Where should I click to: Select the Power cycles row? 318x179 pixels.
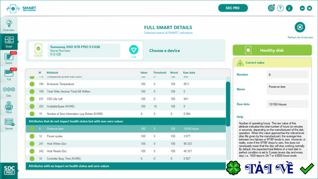click(x=126, y=136)
